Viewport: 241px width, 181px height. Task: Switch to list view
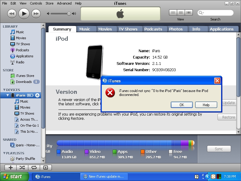[173, 13]
